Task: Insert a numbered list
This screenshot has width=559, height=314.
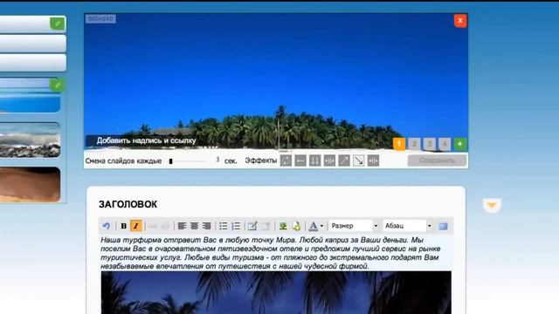Action: [x=236, y=226]
